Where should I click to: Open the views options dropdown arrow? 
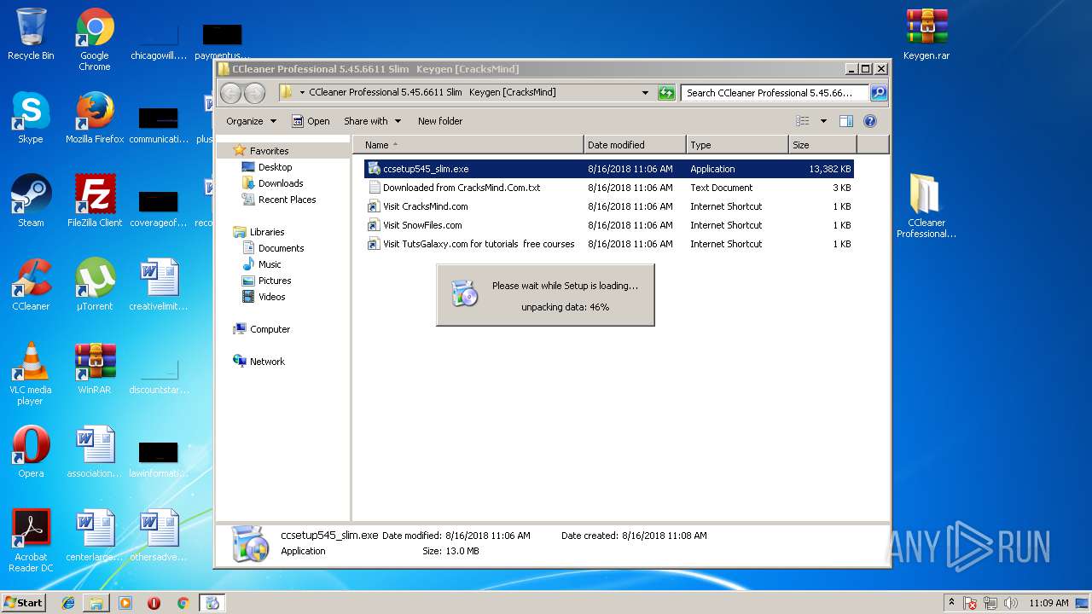point(823,121)
